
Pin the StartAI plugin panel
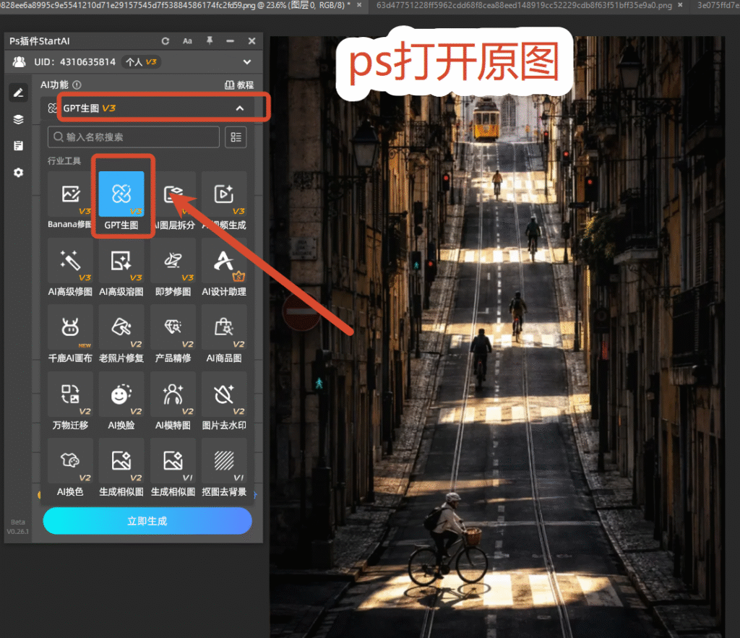210,40
